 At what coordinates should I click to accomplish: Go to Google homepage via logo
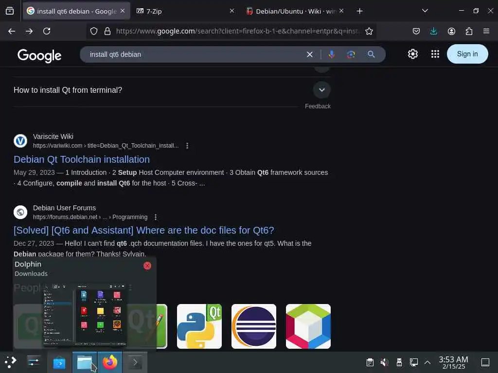[39, 55]
